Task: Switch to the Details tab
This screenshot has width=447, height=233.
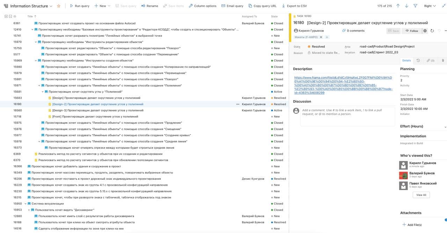Action: pyautogui.click(x=406, y=60)
